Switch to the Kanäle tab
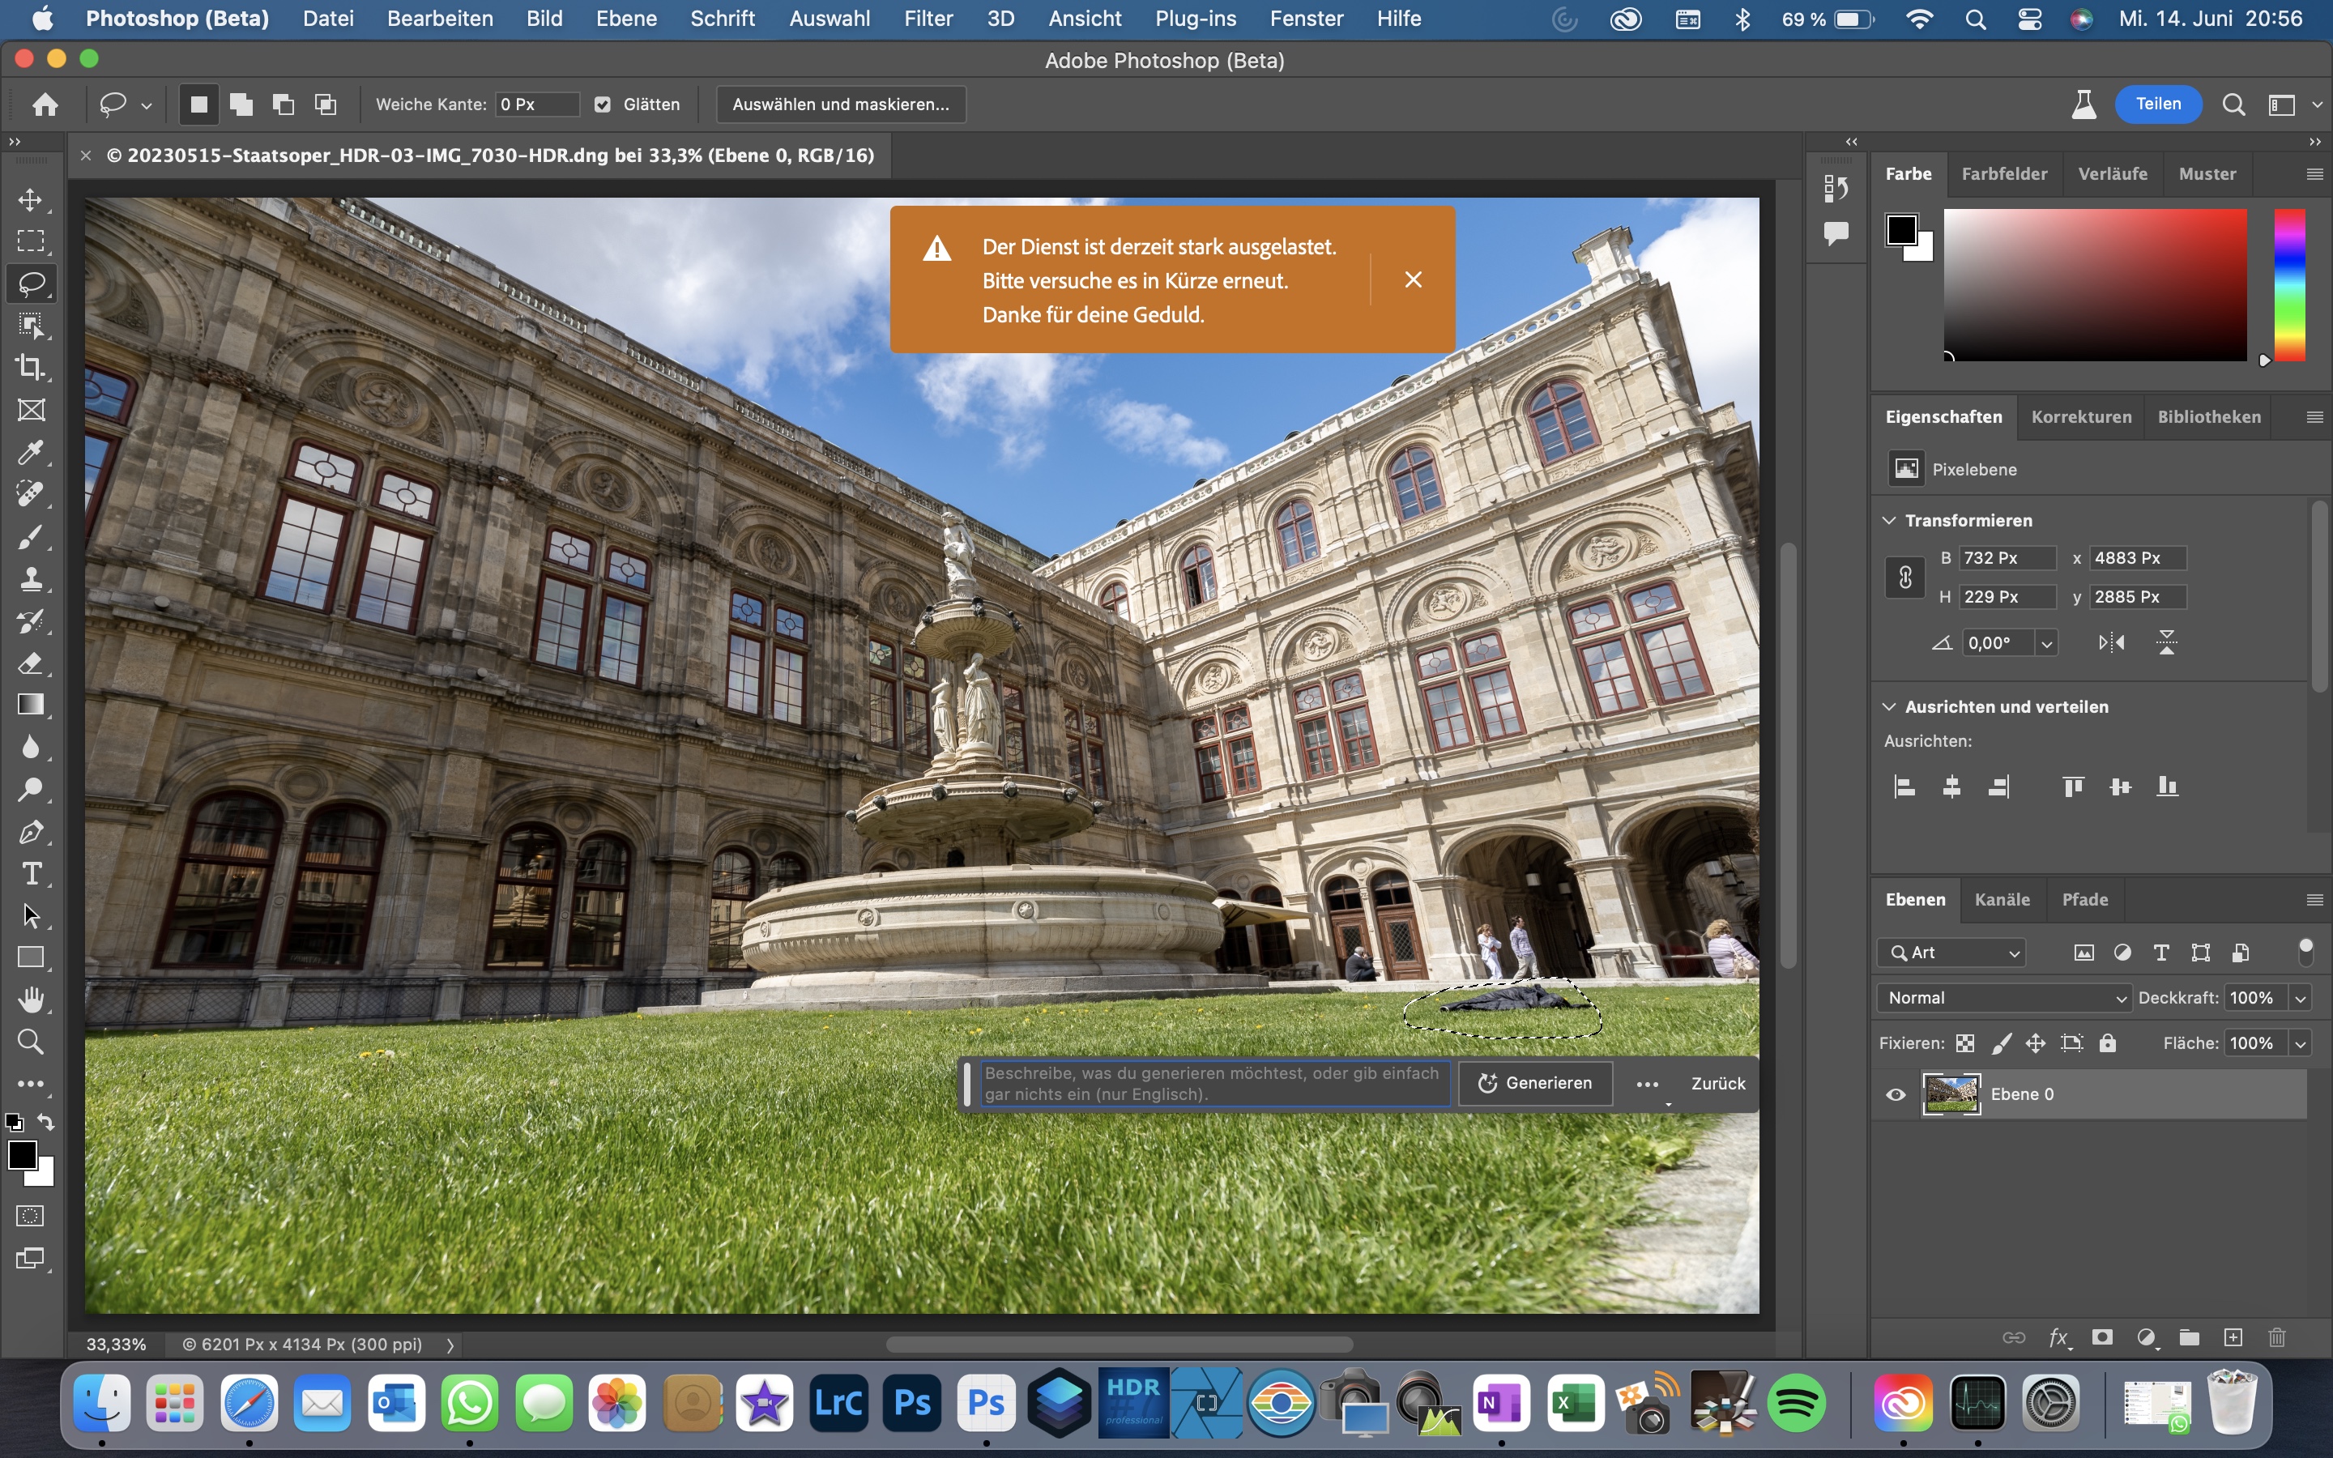 pos(2002,899)
